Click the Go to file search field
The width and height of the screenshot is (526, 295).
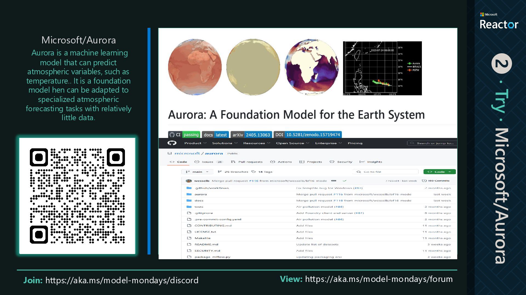pyautogui.click(x=385, y=172)
